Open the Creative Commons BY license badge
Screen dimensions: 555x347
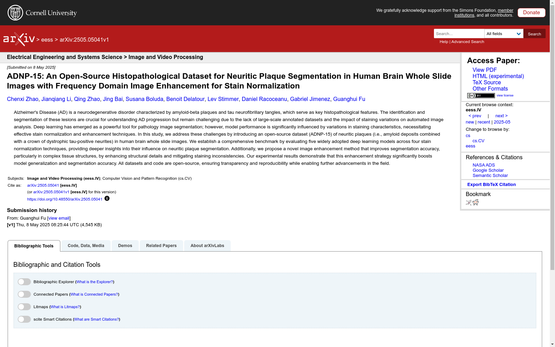pos(481,95)
